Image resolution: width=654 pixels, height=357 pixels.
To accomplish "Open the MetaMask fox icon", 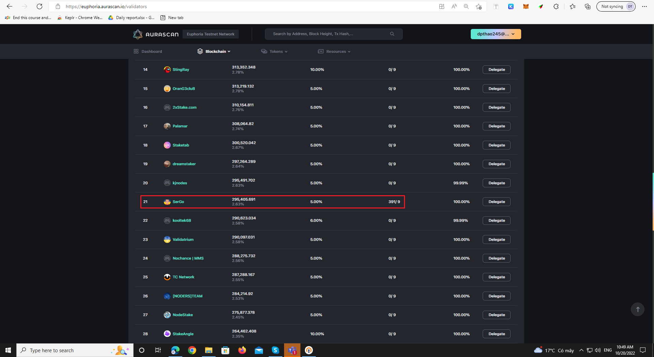I will (x=526, y=6).
